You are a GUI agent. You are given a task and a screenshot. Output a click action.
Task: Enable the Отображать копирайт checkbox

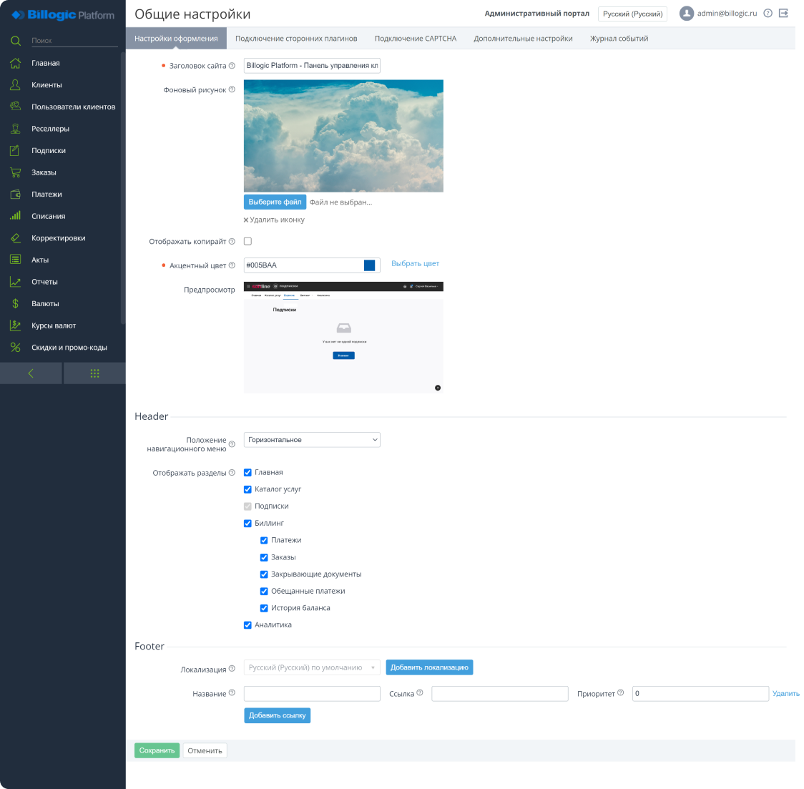tap(247, 241)
